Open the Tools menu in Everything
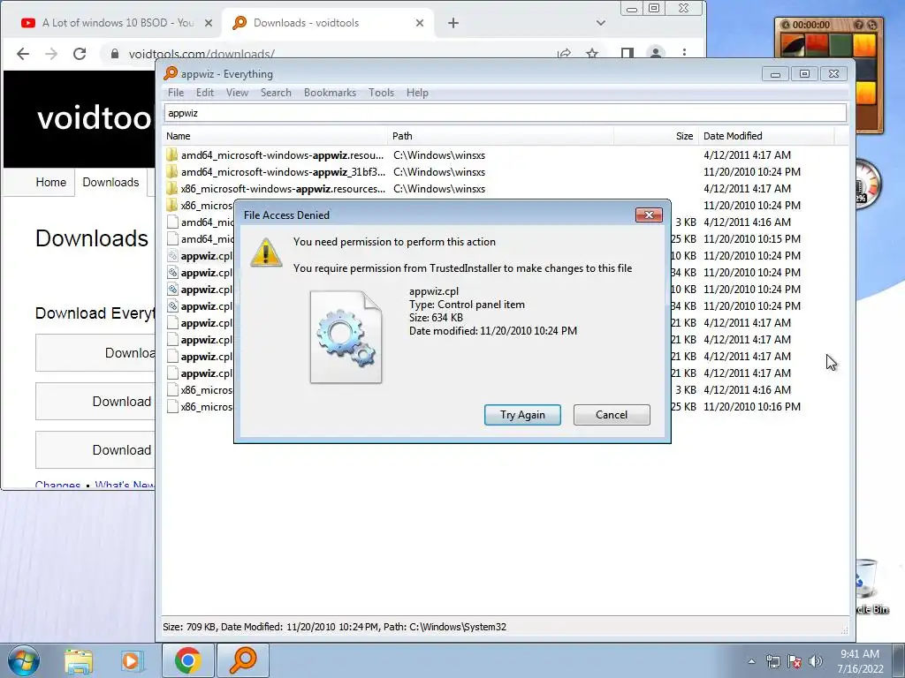 pyautogui.click(x=381, y=93)
